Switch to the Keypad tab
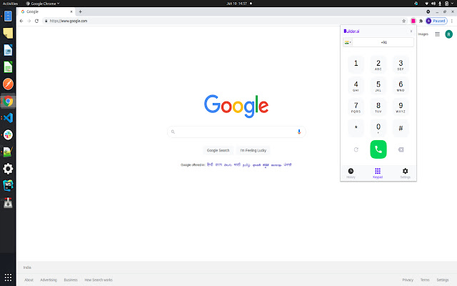This screenshot has width=457, height=286. pos(378,173)
